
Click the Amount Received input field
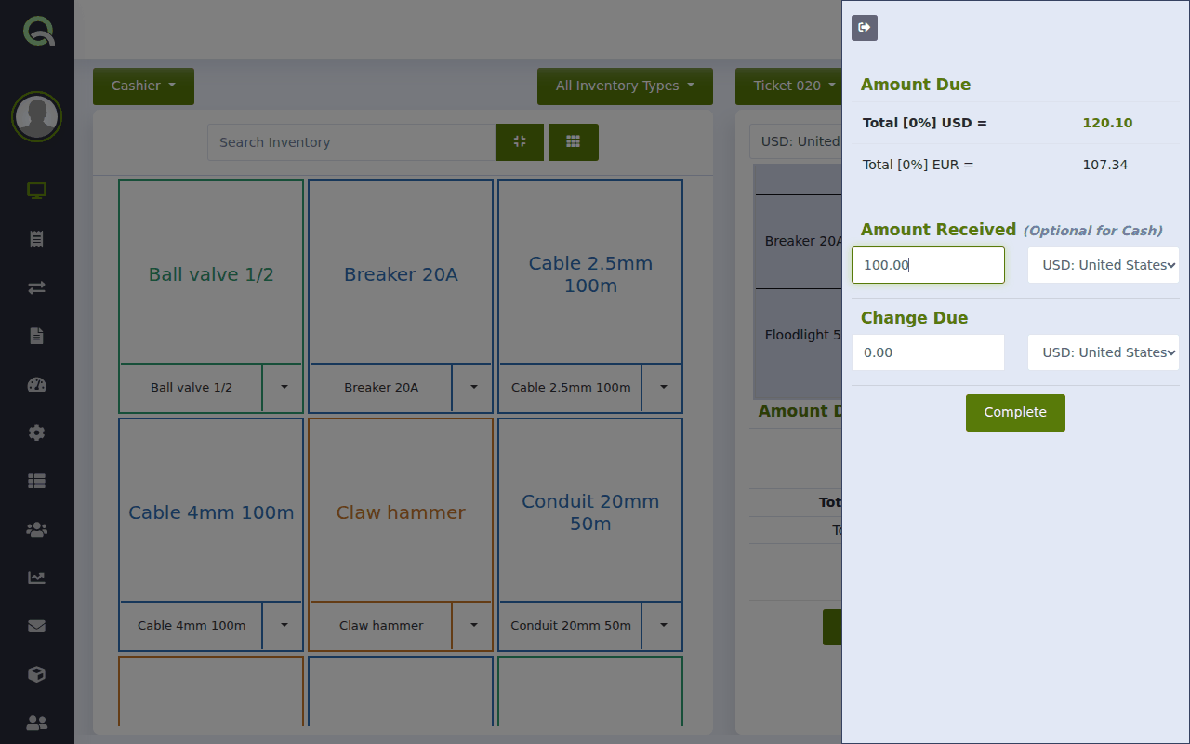[x=928, y=265]
